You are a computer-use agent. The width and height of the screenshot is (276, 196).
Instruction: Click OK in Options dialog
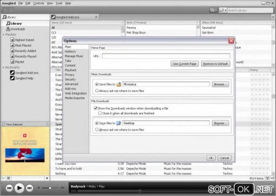point(211,158)
